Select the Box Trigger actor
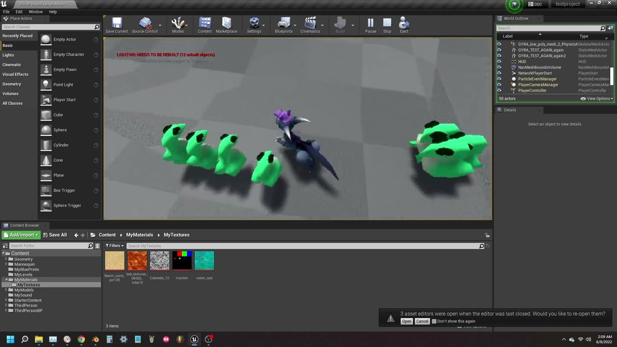Viewport: 617px width, 347px height. 69,190
